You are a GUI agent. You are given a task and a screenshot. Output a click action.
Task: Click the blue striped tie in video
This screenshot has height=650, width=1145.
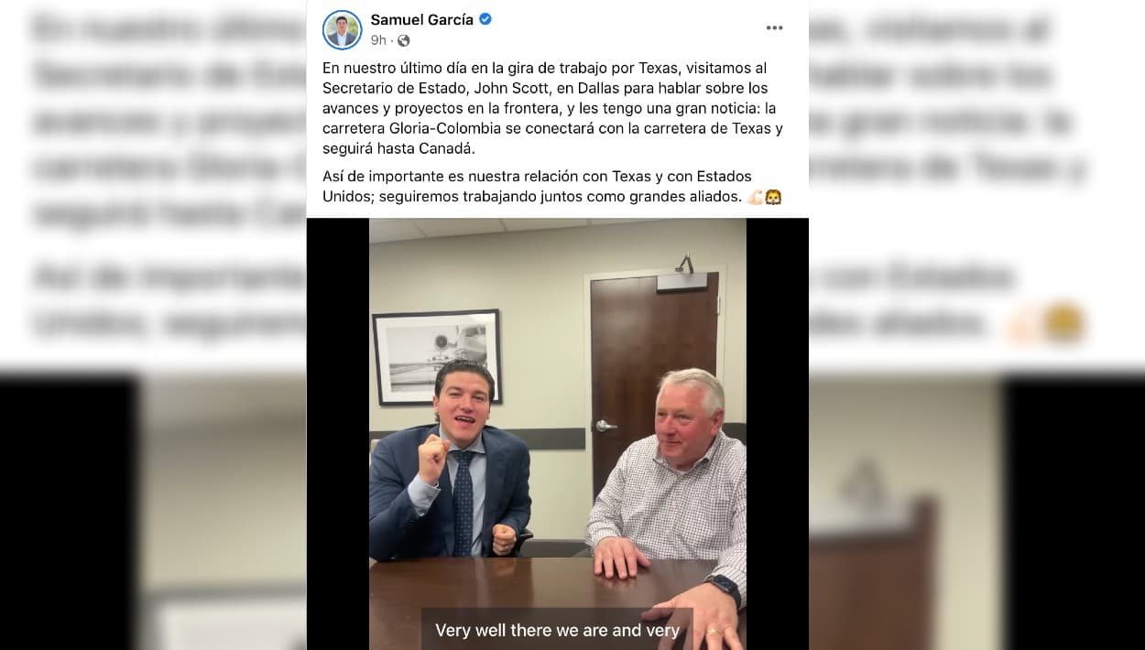point(463,502)
